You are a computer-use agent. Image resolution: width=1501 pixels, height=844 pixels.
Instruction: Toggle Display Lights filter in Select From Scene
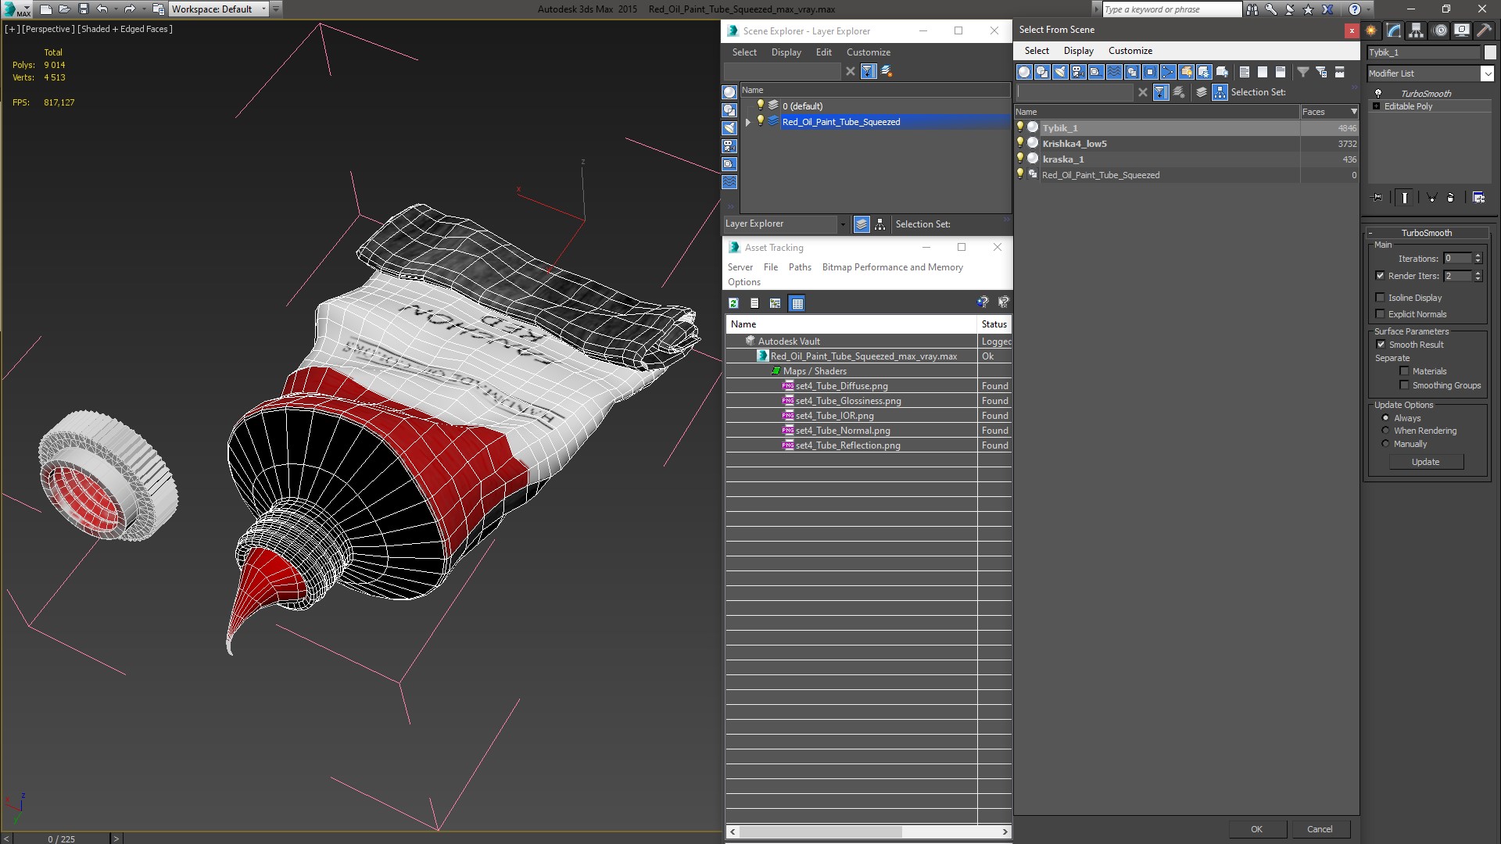coord(1060,72)
